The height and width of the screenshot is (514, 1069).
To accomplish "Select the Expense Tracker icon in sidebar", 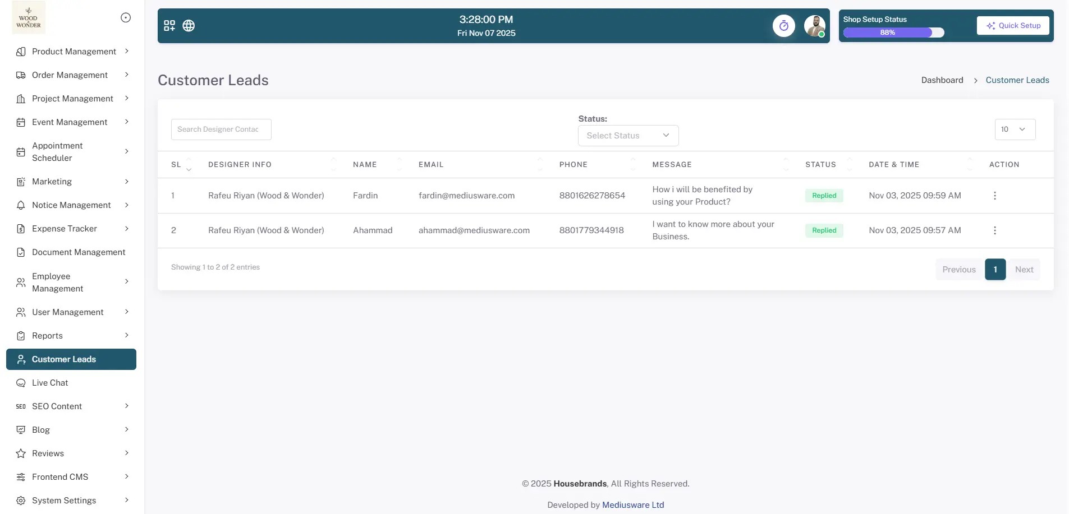I will 21,228.
